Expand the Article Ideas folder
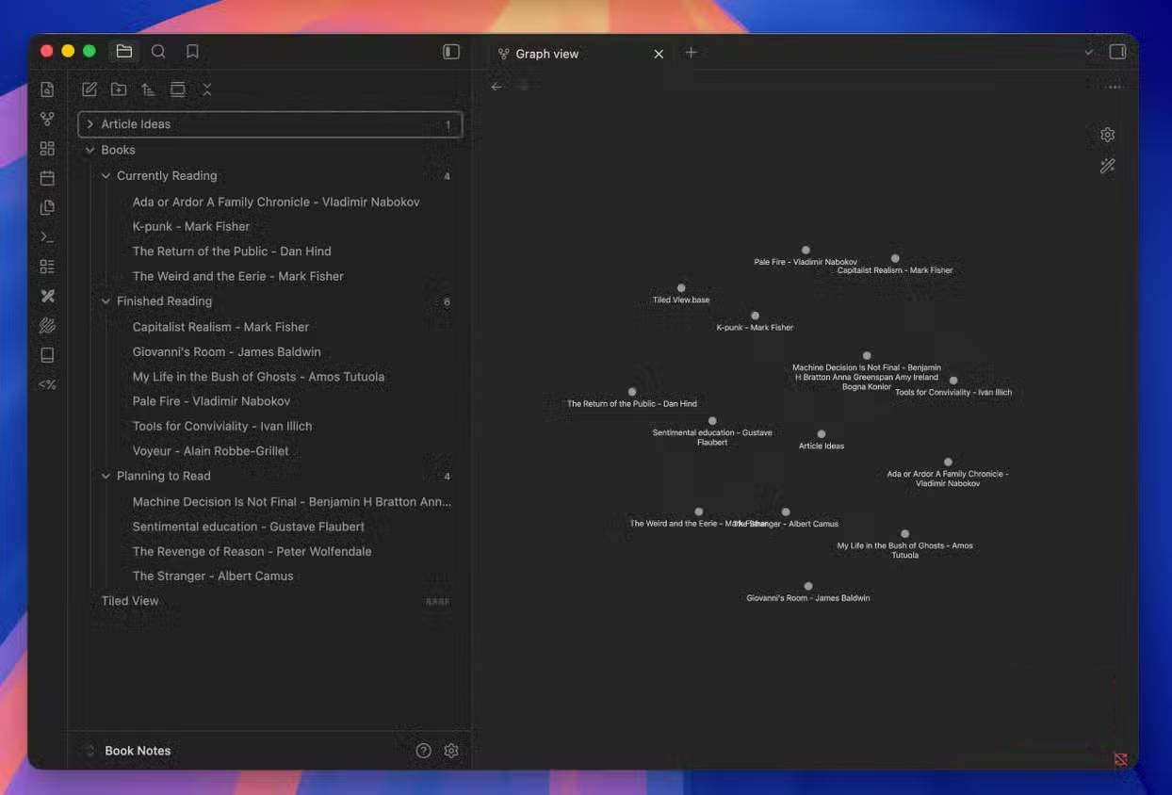This screenshot has width=1172, height=795. (x=270, y=124)
